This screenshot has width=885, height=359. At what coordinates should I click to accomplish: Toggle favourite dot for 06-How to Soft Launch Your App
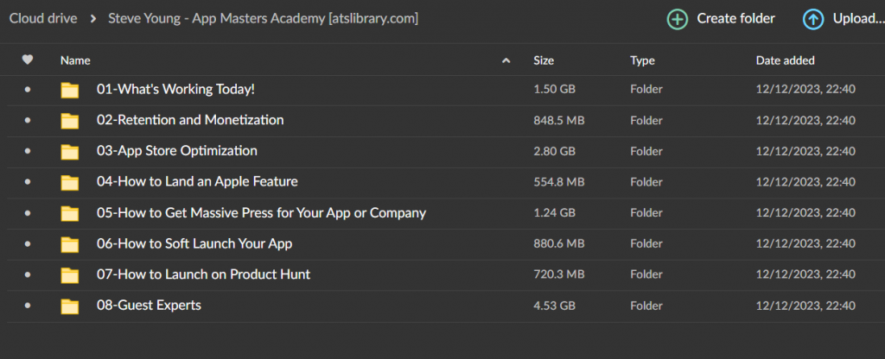point(28,244)
